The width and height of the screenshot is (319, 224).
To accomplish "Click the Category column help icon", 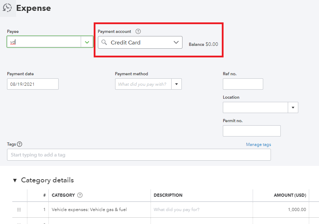I will (80, 195).
